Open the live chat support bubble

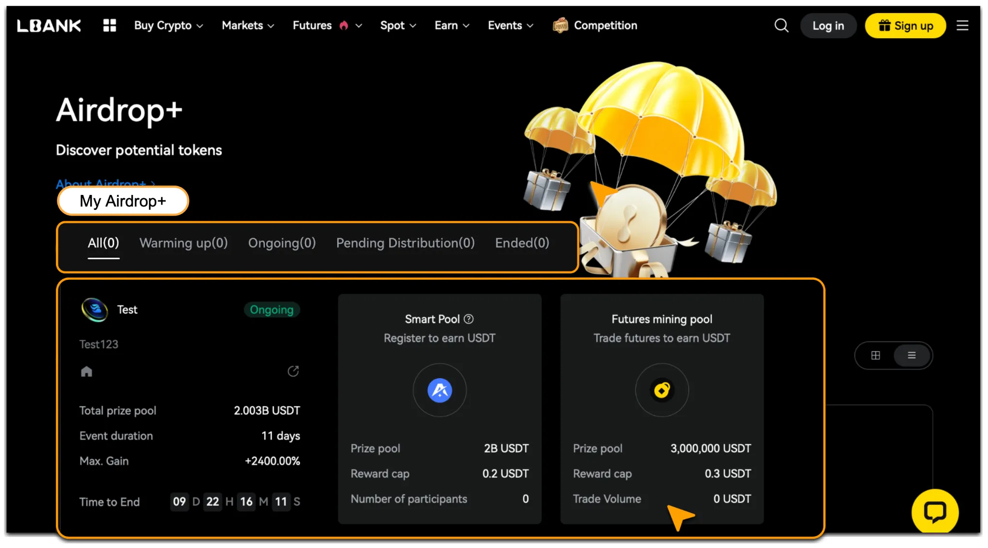935,512
